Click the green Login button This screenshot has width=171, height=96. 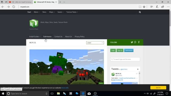click(x=113, y=50)
